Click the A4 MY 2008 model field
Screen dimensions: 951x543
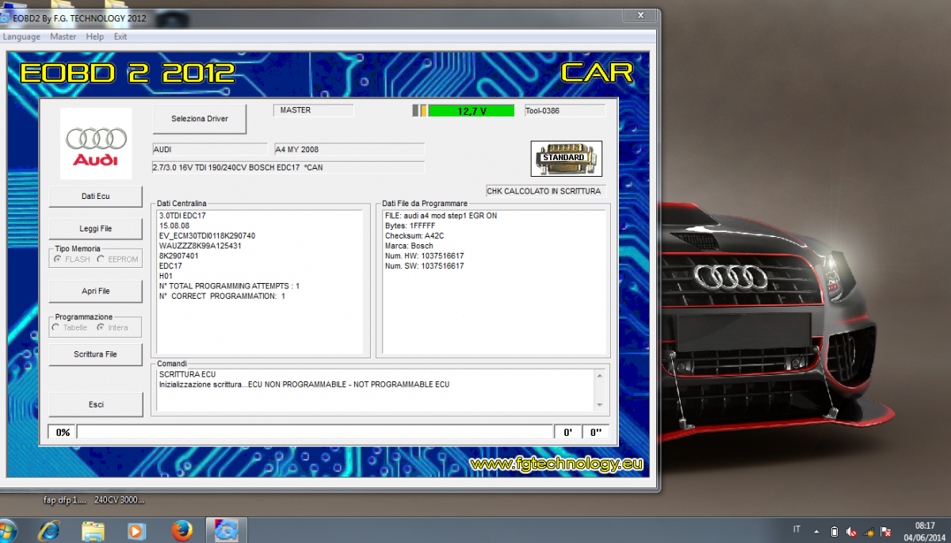tap(349, 149)
